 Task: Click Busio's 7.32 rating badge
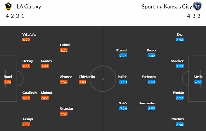pos(151,56)
